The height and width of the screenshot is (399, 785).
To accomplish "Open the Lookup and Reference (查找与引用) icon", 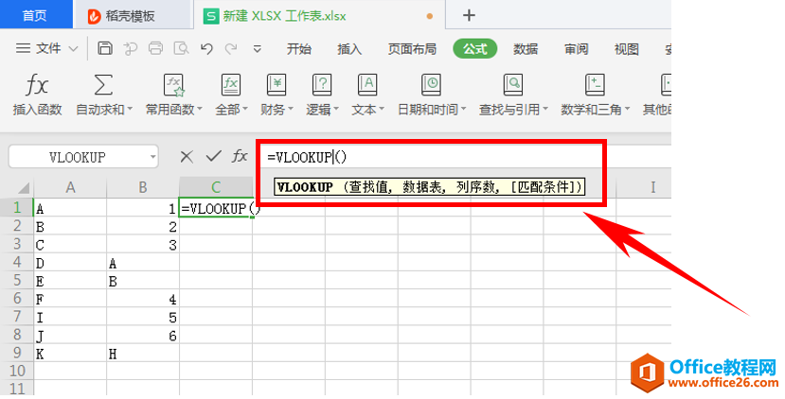I will (513, 85).
